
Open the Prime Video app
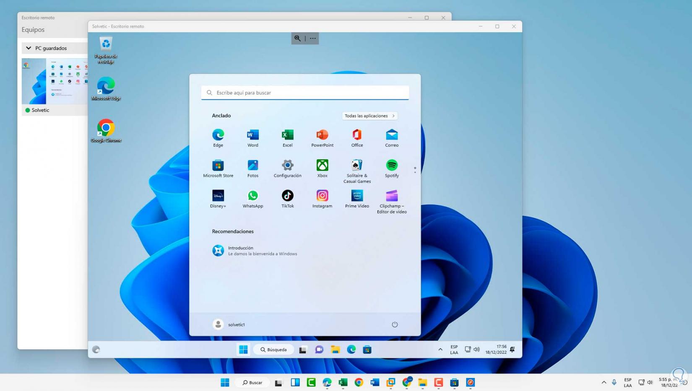tap(357, 199)
